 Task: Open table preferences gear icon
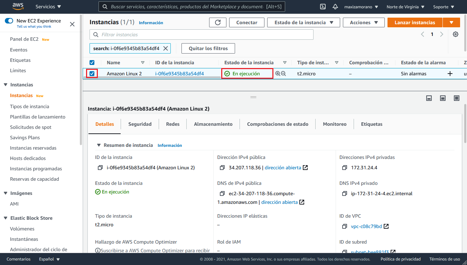point(456,34)
